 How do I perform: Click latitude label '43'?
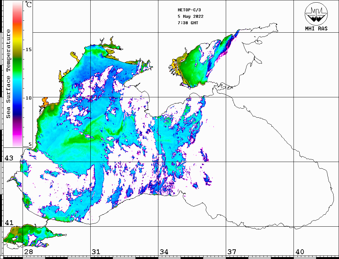point(9,158)
